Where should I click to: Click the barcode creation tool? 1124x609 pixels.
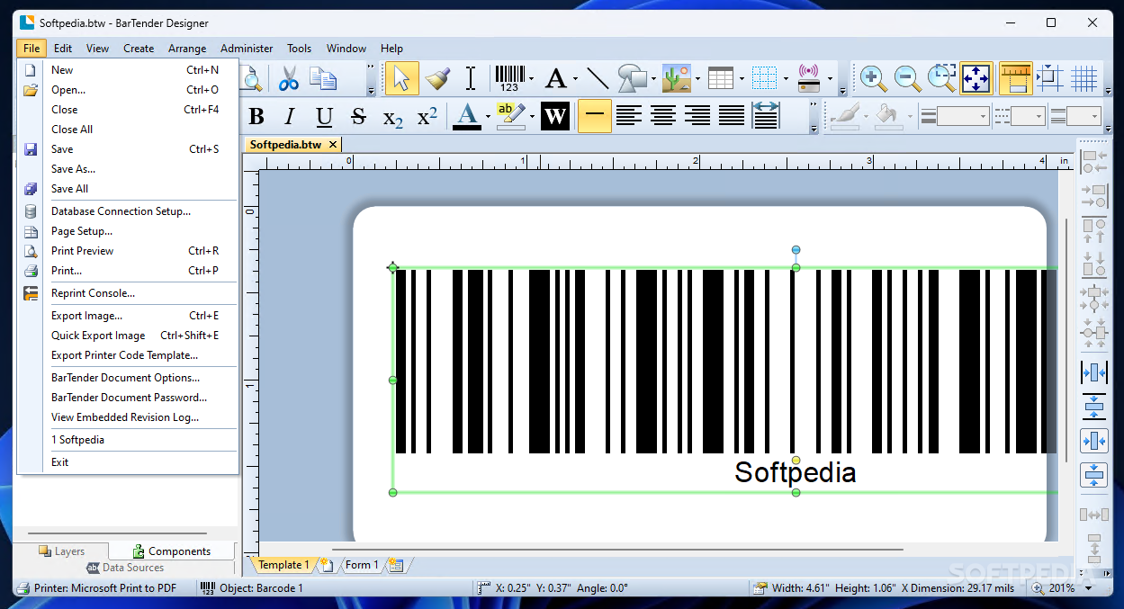[x=509, y=78]
